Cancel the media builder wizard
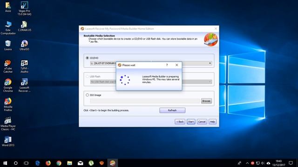This screenshot has width=298, height=167. (202, 122)
